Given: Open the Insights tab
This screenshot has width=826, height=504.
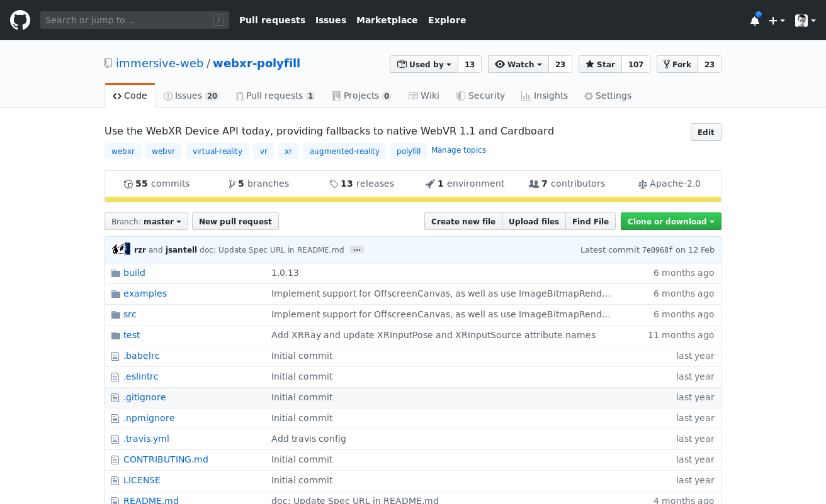Looking at the screenshot, I should [545, 96].
